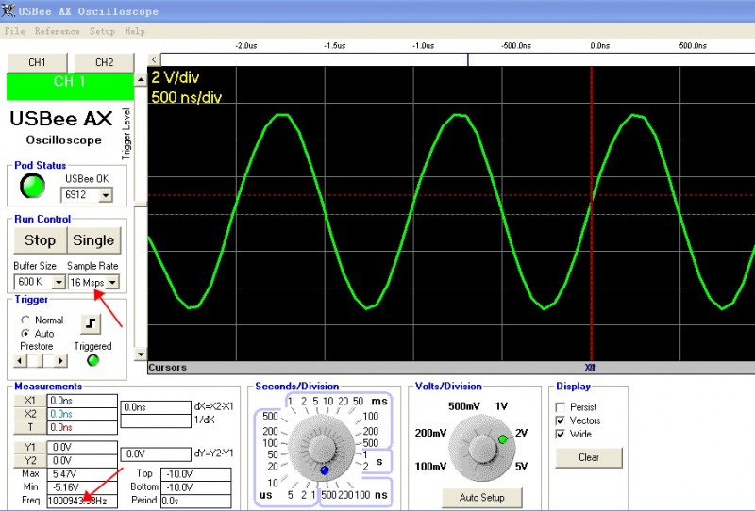Screen dimensions: 755x511
Task: Toggle the Vectors display checkbox
Action: (561, 420)
